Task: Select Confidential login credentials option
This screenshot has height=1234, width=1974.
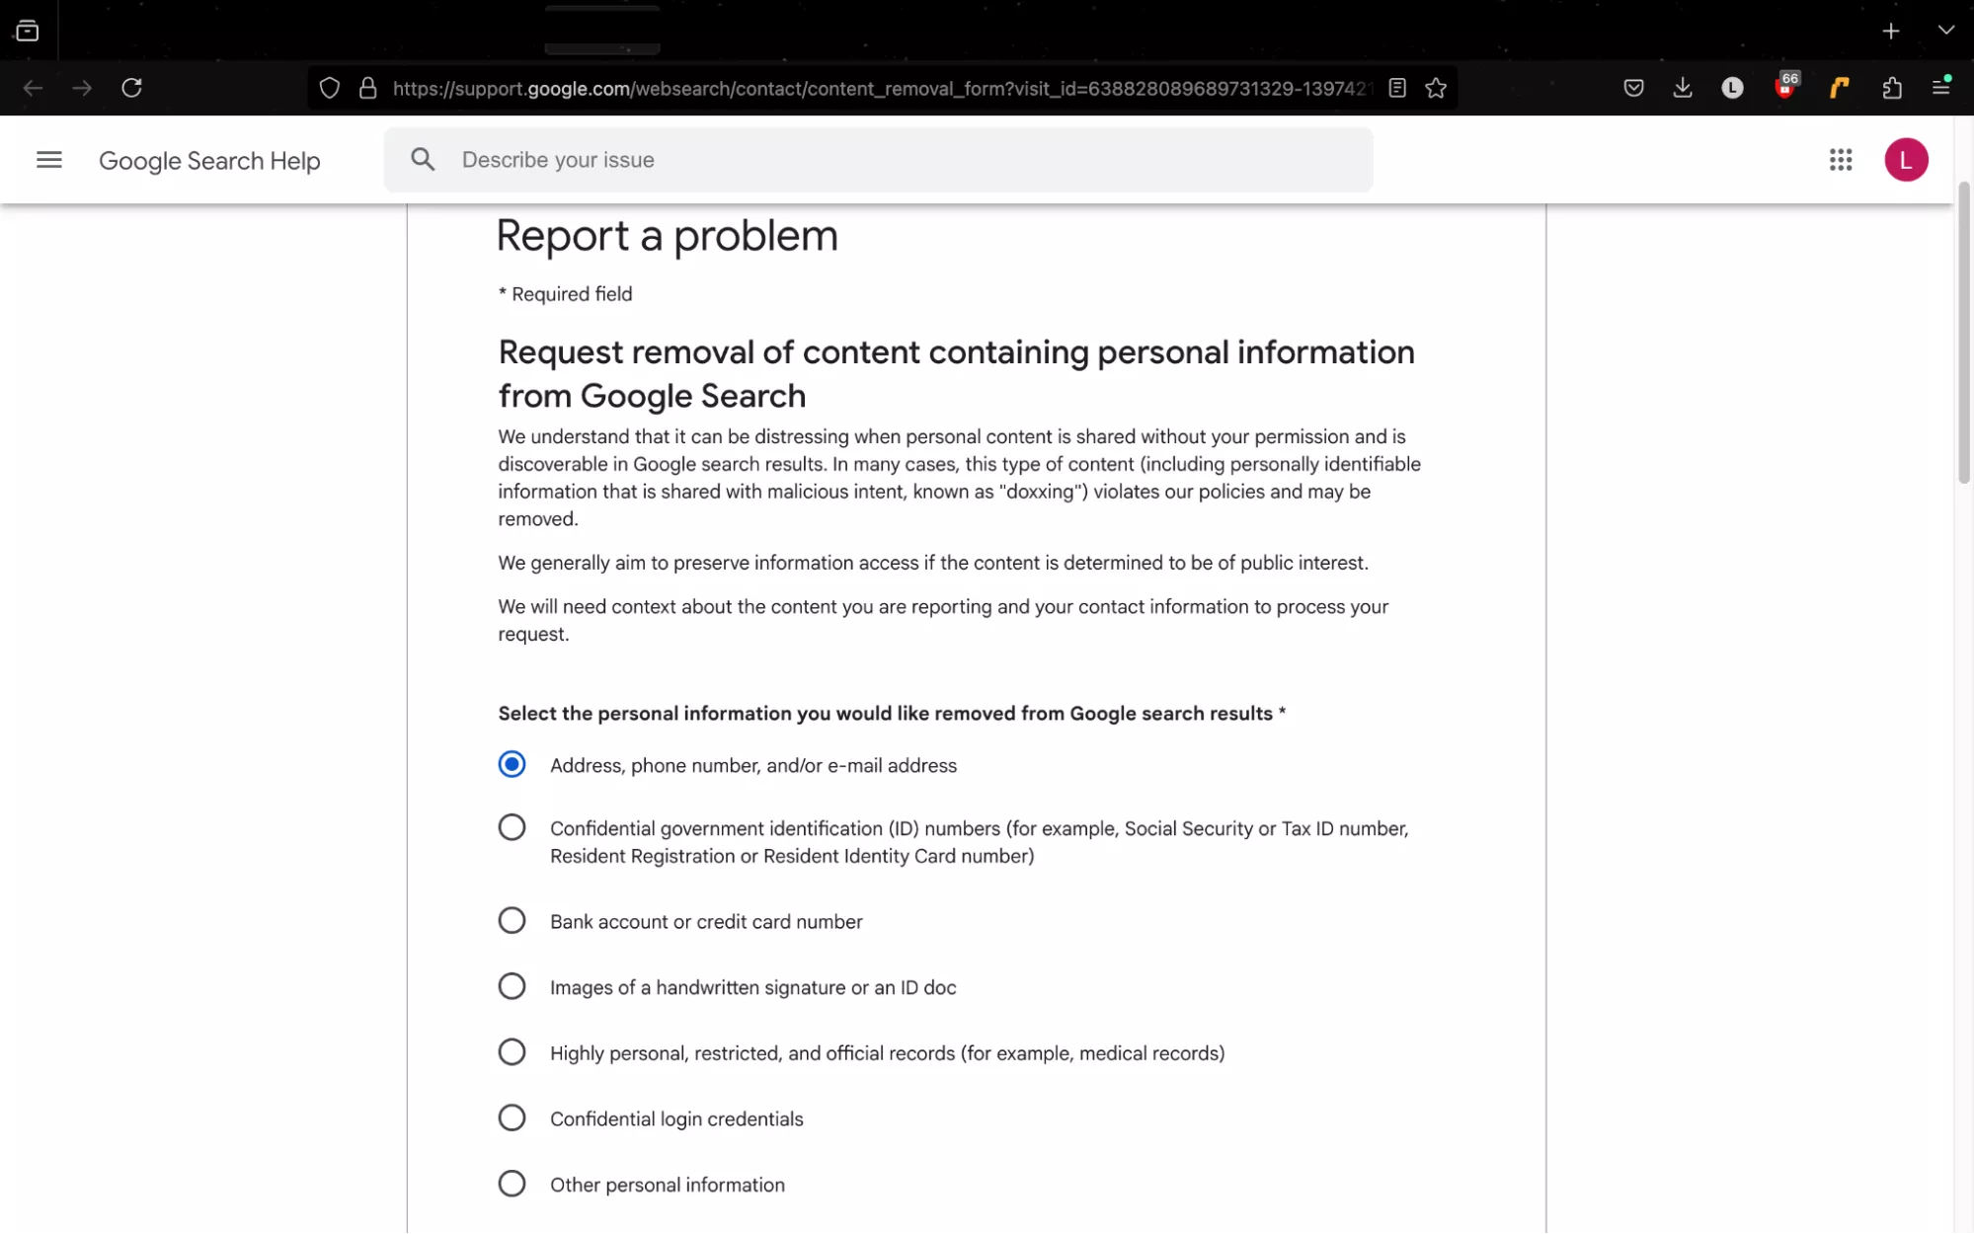Action: [512, 1118]
